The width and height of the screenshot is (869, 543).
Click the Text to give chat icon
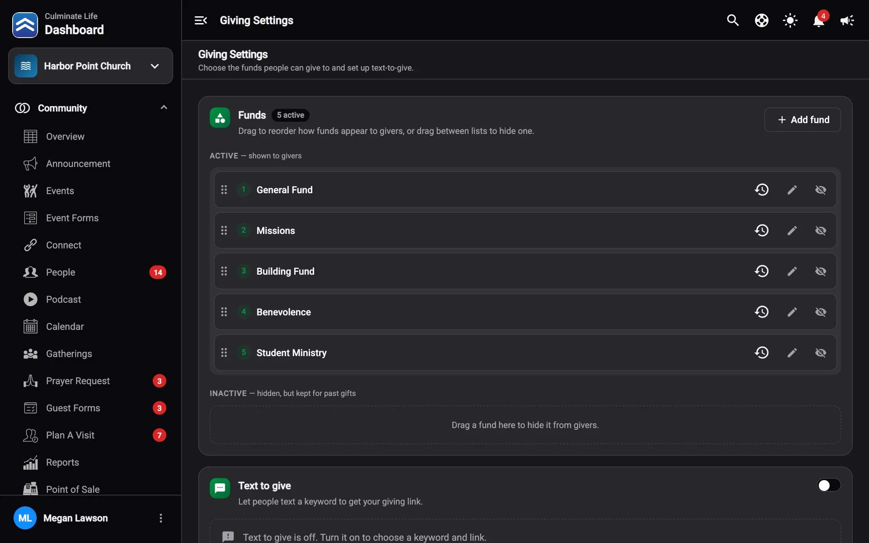tap(220, 488)
